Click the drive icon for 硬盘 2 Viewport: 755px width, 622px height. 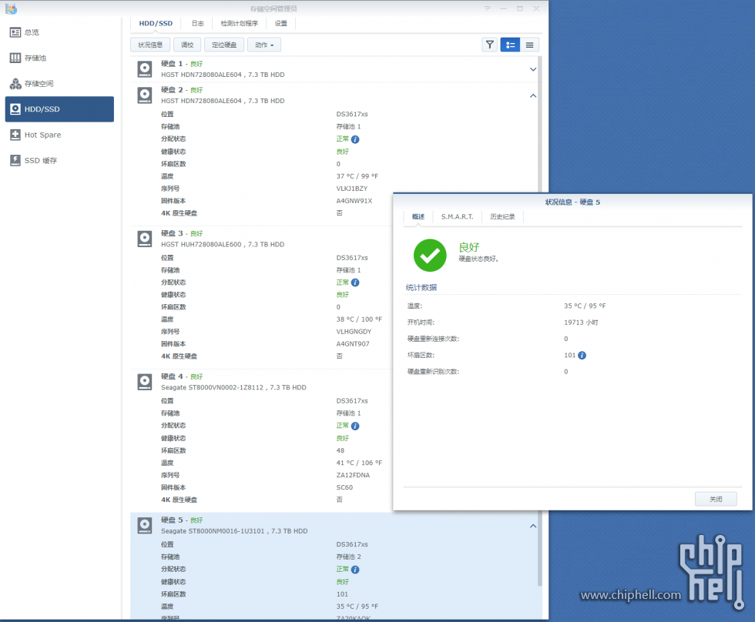(145, 95)
